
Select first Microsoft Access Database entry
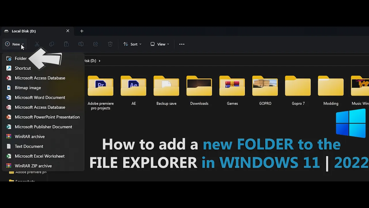43,78
